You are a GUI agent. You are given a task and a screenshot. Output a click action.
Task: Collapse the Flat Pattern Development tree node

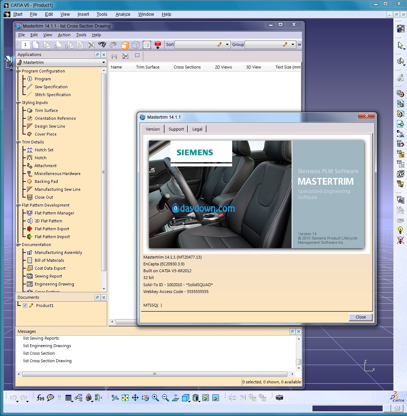coord(18,205)
